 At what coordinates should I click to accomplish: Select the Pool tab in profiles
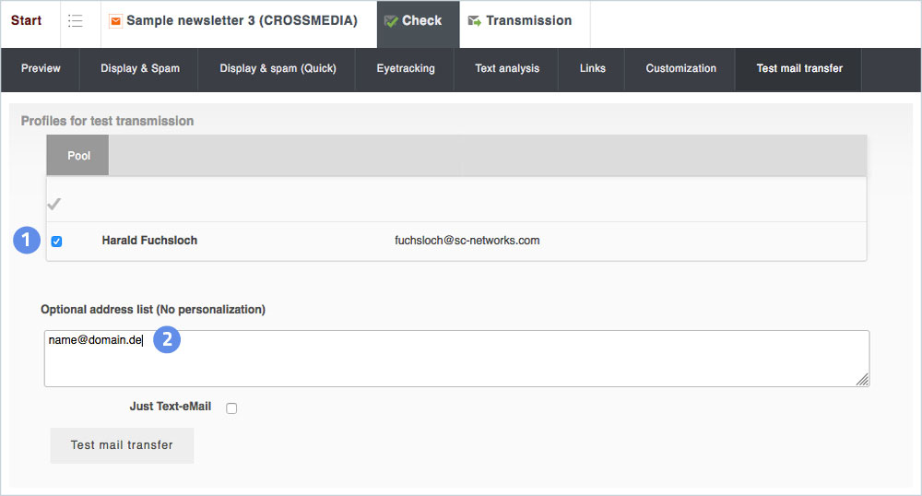78,155
